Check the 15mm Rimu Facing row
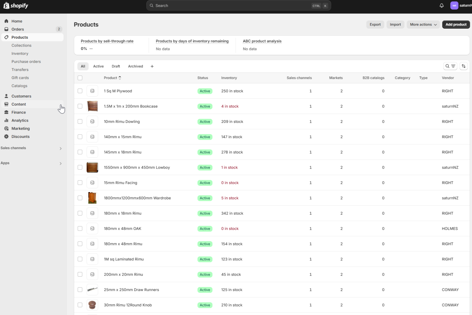Screen dimensions: 472x315 (80, 183)
